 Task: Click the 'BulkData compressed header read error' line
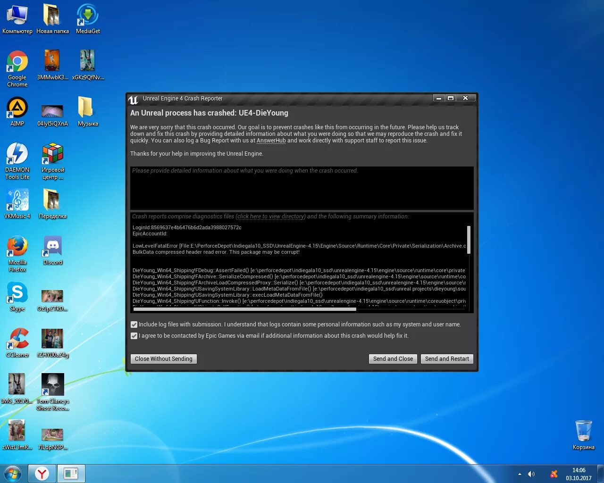pos(216,252)
